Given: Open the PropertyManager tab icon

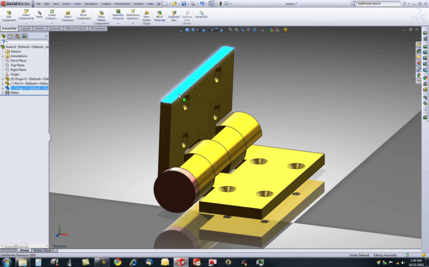Looking at the screenshot, I should click(10, 36).
